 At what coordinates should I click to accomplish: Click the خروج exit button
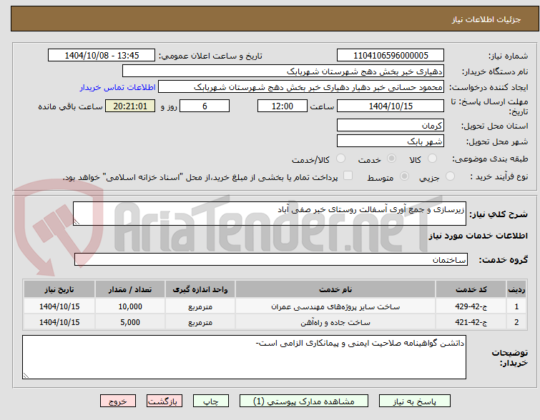(118, 401)
